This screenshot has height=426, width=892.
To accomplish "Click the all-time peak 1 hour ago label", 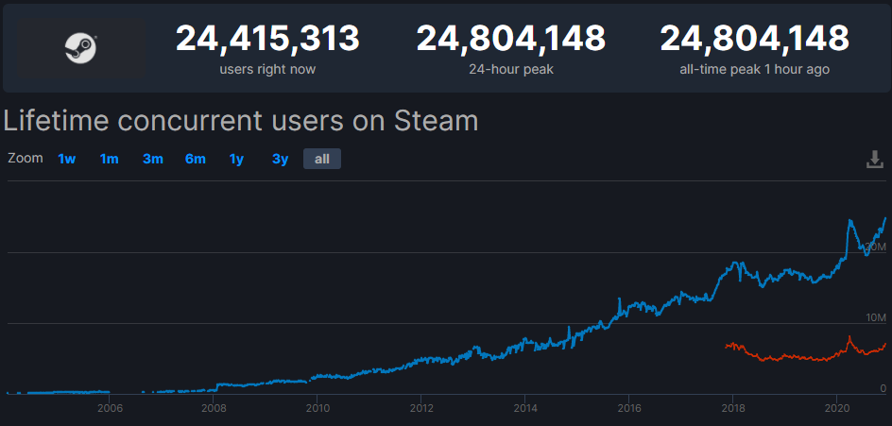I will (x=754, y=69).
